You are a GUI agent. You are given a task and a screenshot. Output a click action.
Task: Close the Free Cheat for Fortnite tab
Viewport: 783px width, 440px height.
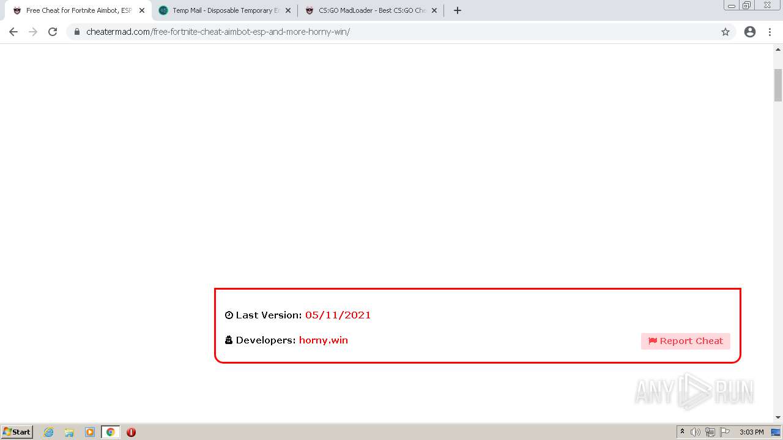click(142, 10)
